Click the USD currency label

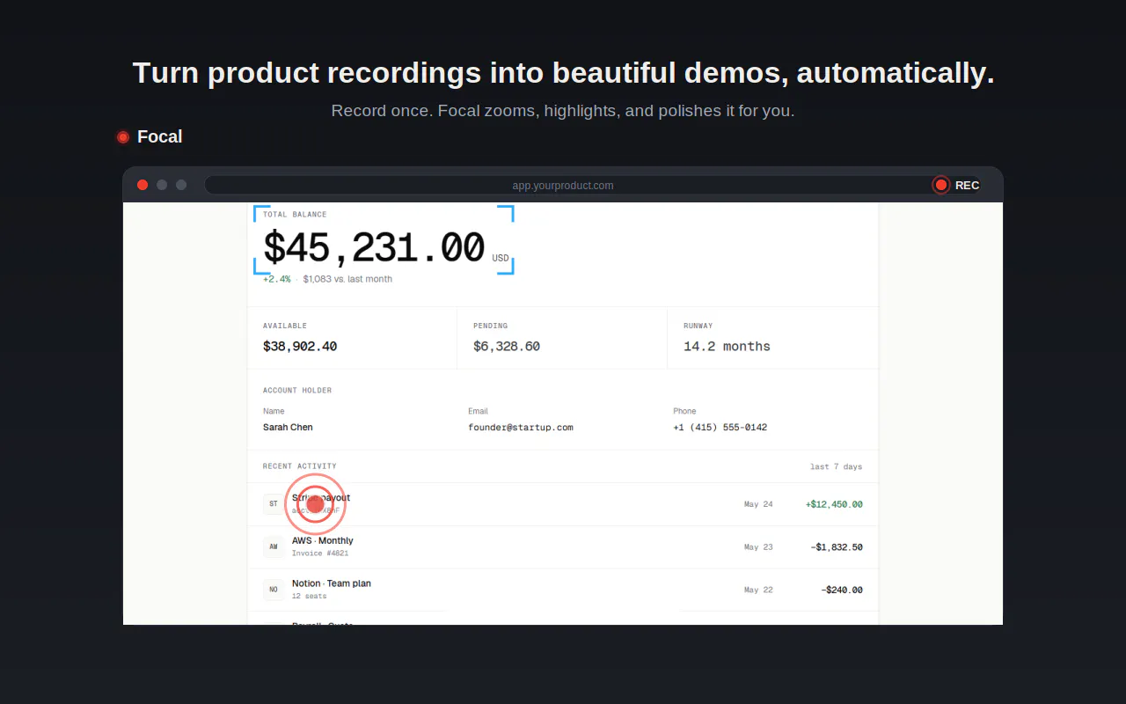coord(501,259)
